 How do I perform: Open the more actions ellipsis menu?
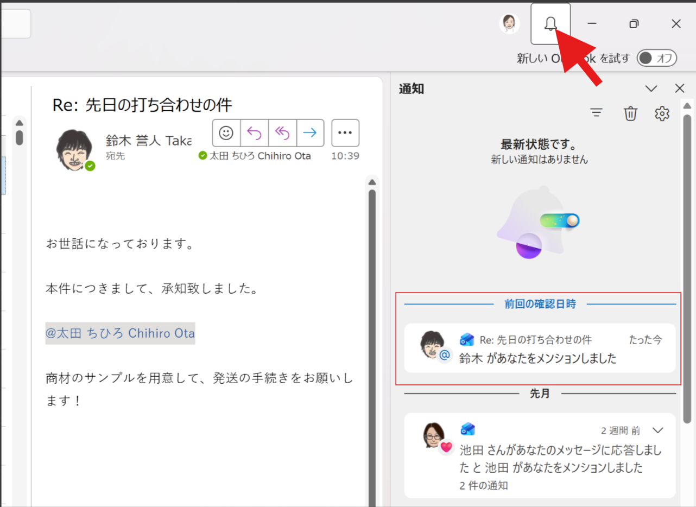click(x=345, y=133)
